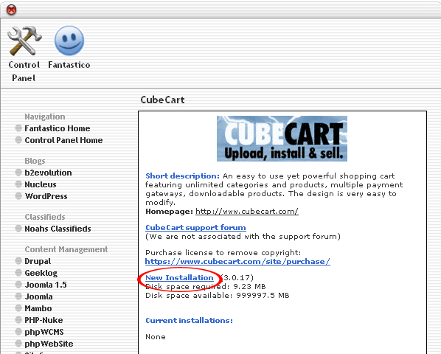Open Geeklog in the sidebar list

(x=41, y=273)
